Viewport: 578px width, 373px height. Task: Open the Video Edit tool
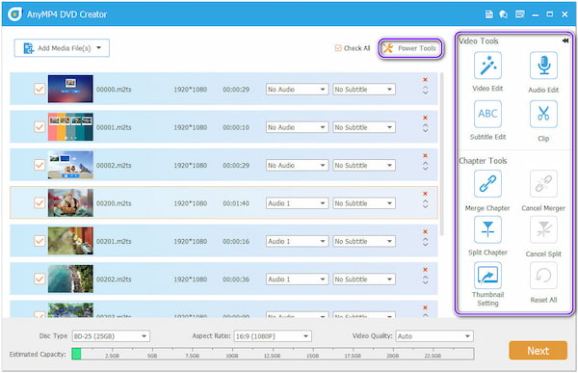487,66
